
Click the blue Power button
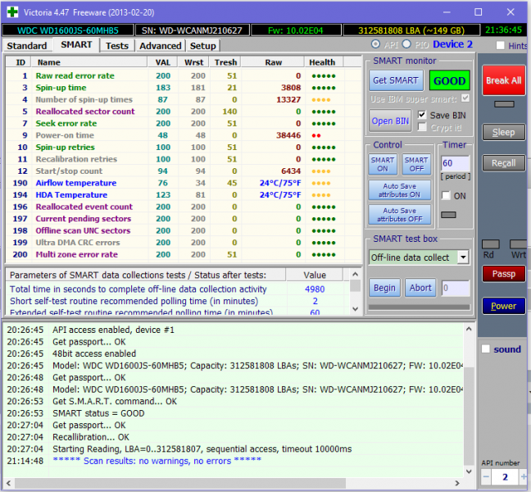click(x=503, y=306)
